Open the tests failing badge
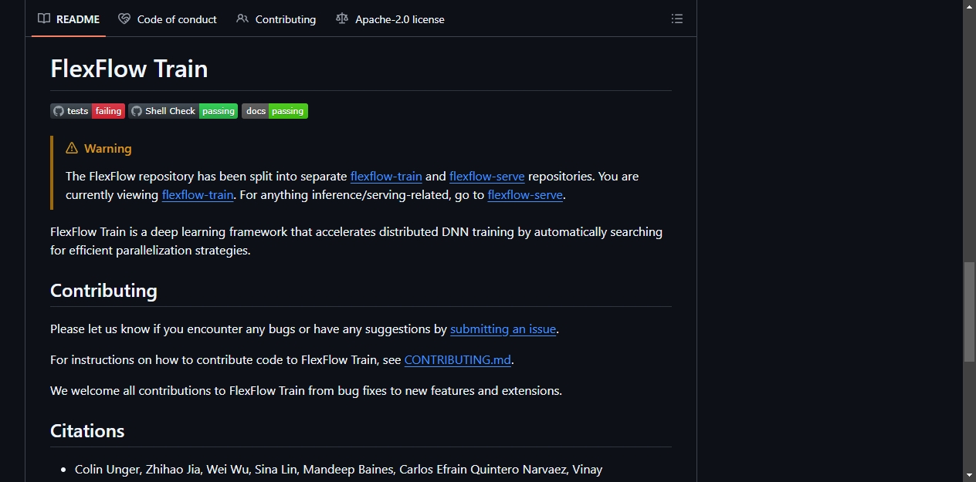Viewport: 976px width, 482px height. [x=87, y=111]
